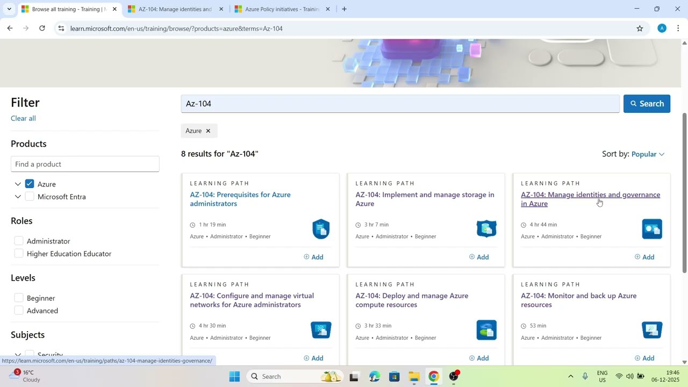The width and height of the screenshot is (688, 387).
Task: Click the storage learning path badge icon
Action: (486, 229)
